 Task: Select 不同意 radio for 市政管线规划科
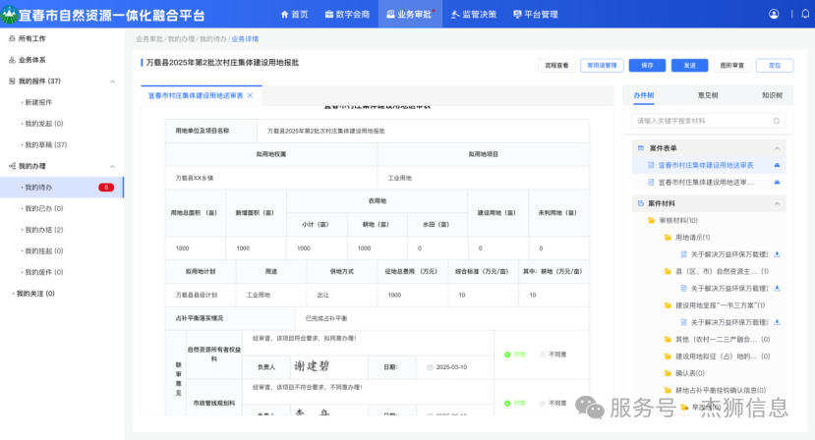tap(543, 403)
